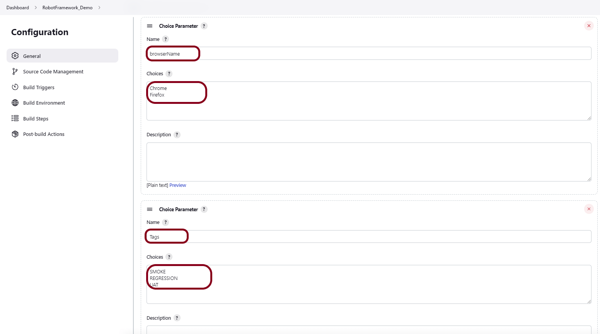This screenshot has height=334, width=600.
Task: Click the Dashboard breadcrumb link
Action: (x=17, y=7)
